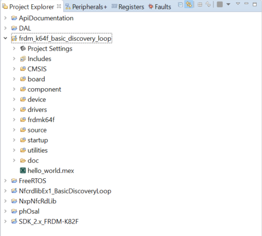Select the FreeRTOS label
The width and height of the screenshot is (262, 236).
coord(33,181)
